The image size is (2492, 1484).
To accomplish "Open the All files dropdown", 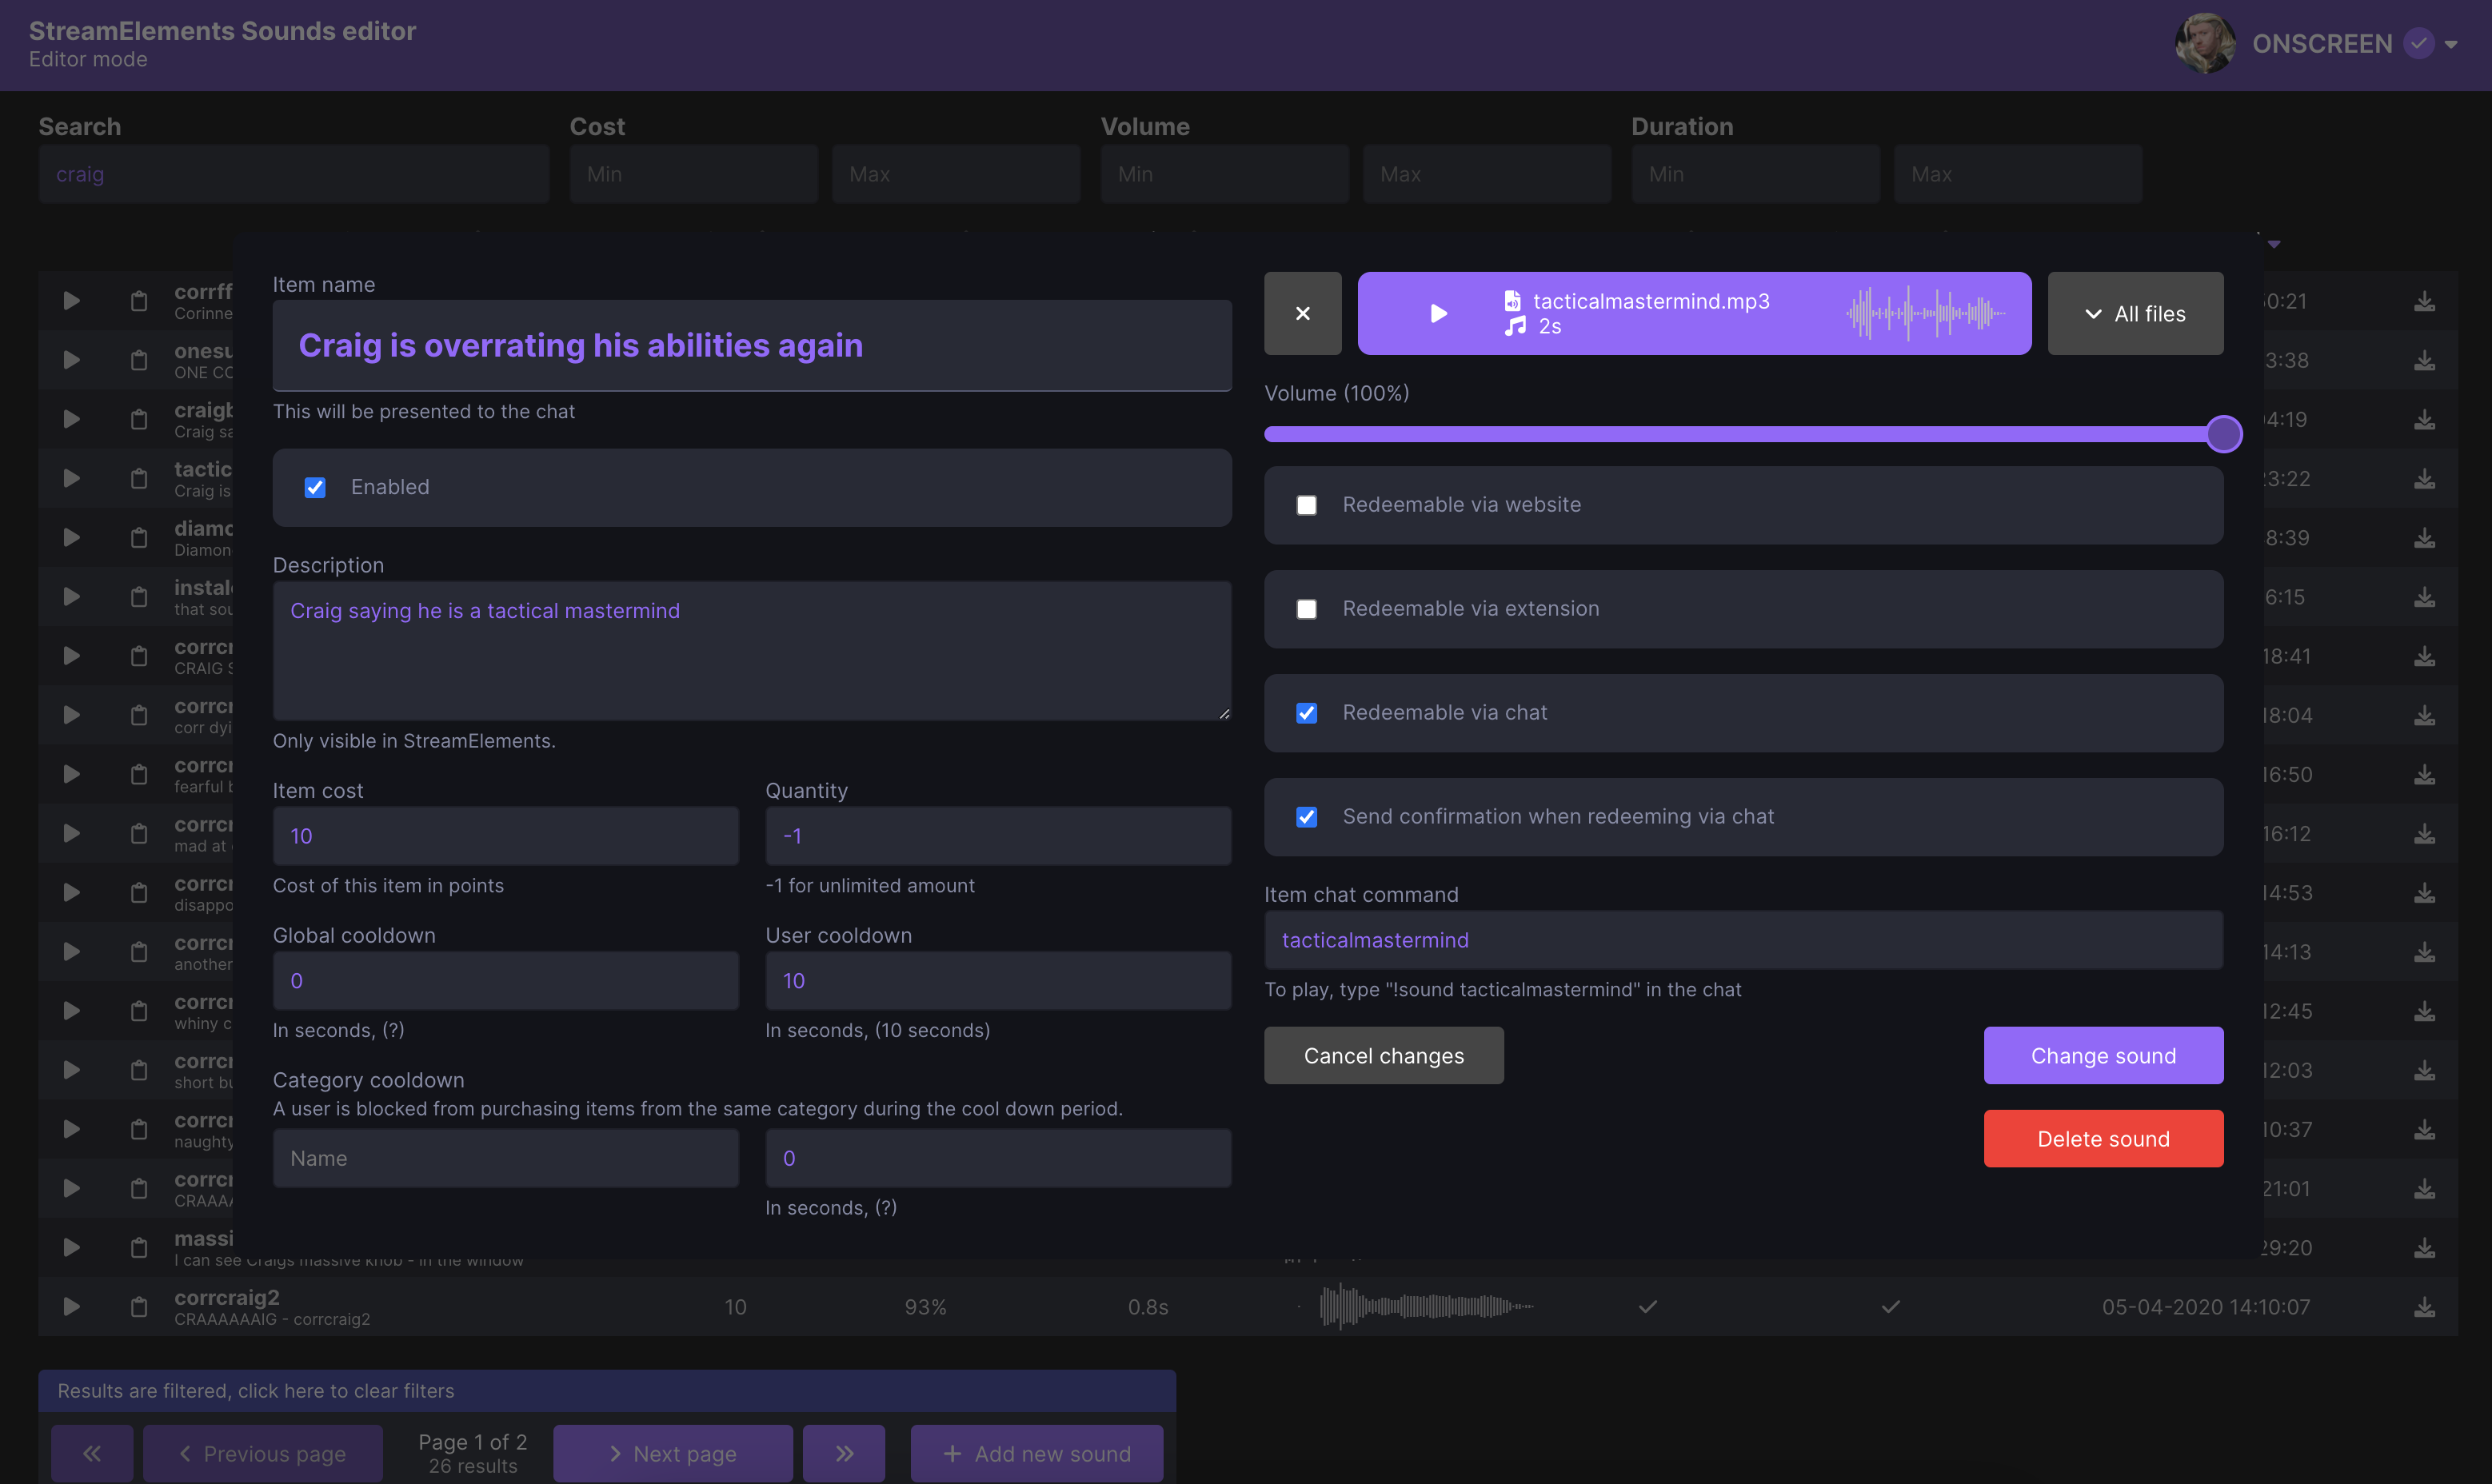I will tap(2135, 313).
